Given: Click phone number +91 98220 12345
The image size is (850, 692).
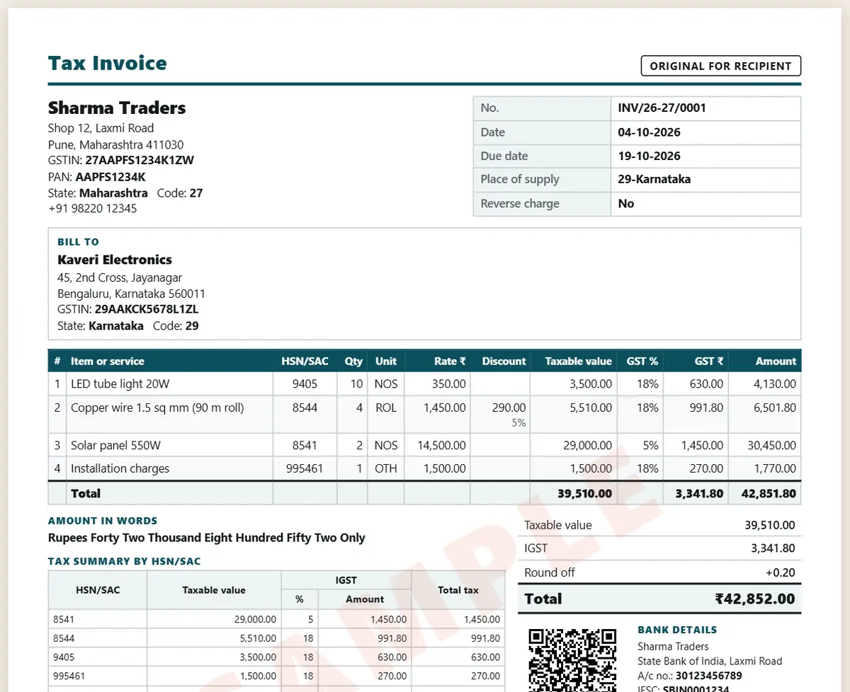Looking at the screenshot, I should click(x=93, y=209).
